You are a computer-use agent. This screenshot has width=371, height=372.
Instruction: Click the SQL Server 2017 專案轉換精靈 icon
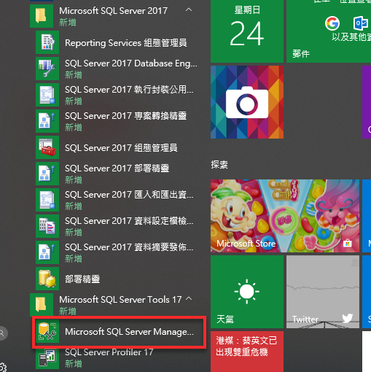(x=47, y=121)
